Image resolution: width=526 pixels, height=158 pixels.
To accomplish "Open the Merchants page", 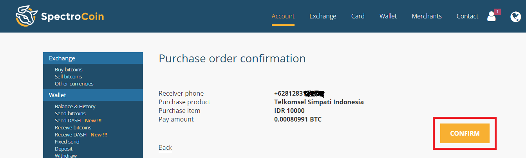I will pyautogui.click(x=427, y=16).
